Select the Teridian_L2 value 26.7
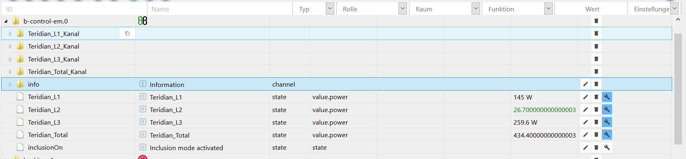686x159 pixels. click(544, 110)
